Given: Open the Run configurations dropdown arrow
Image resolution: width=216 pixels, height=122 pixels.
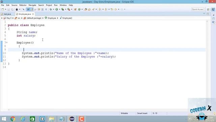Looking at the screenshot, I should pos(59,9).
